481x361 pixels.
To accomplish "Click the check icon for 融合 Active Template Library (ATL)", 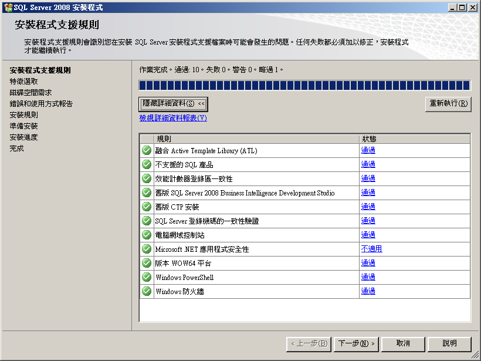I will (x=146, y=150).
